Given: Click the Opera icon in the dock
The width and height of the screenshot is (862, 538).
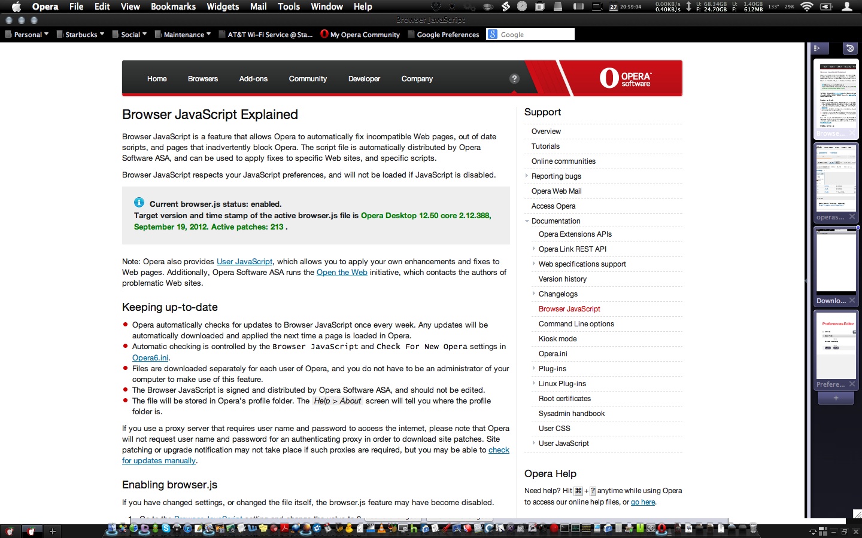Looking at the screenshot, I should (661, 528).
